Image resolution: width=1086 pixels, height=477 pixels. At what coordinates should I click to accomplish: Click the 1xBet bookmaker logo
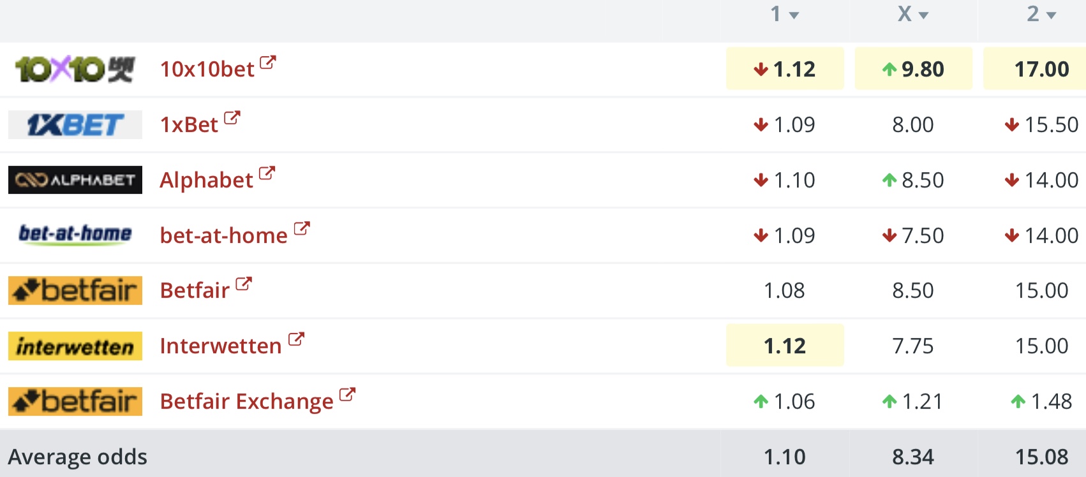coord(75,124)
